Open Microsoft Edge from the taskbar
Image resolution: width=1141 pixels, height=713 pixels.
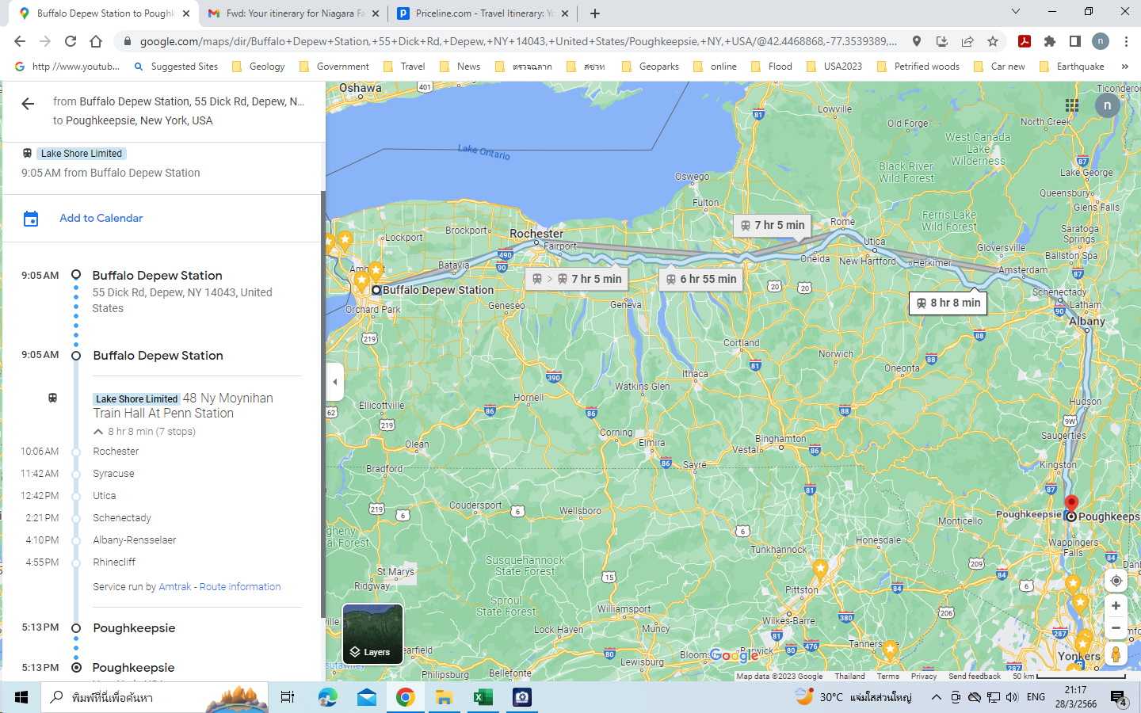coord(327,697)
